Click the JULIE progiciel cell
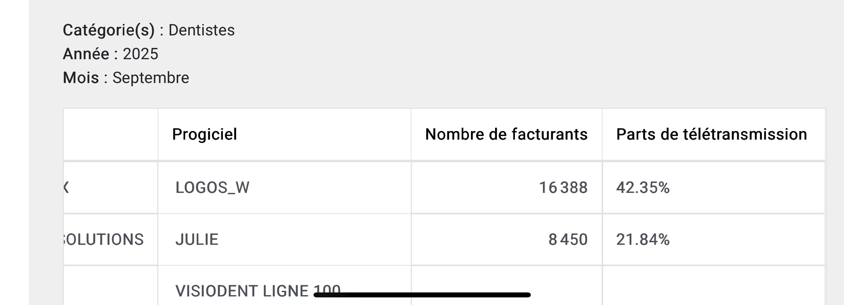Screen dimensions: 844x305 (x=197, y=240)
